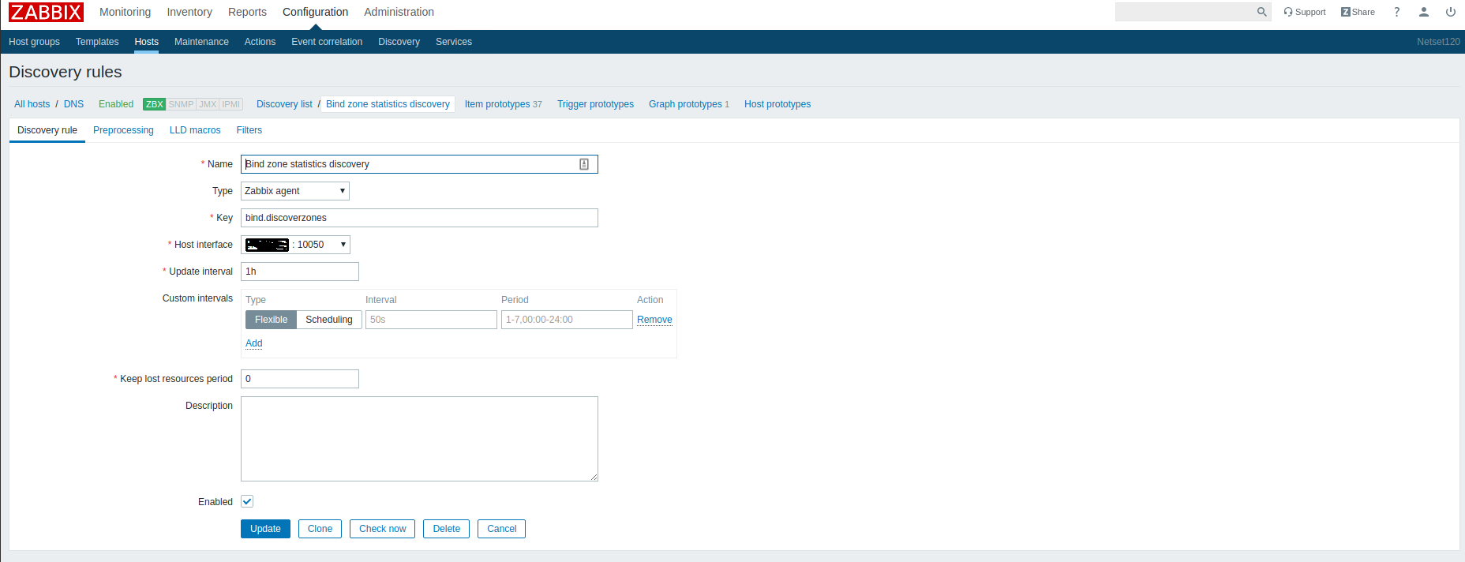Go to Event correlation submenu
The height and width of the screenshot is (562, 1465).
pyautogui.click(x=327, y=42)
